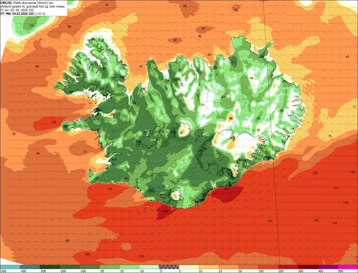Click the 53 flux value on the map
Screen dimensions: 358x273
pyautogui.click(x=236, y=10)
